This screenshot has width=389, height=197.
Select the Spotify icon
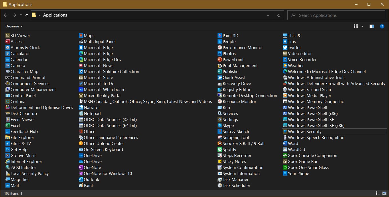pyautogui.click(x=220, y=150)
